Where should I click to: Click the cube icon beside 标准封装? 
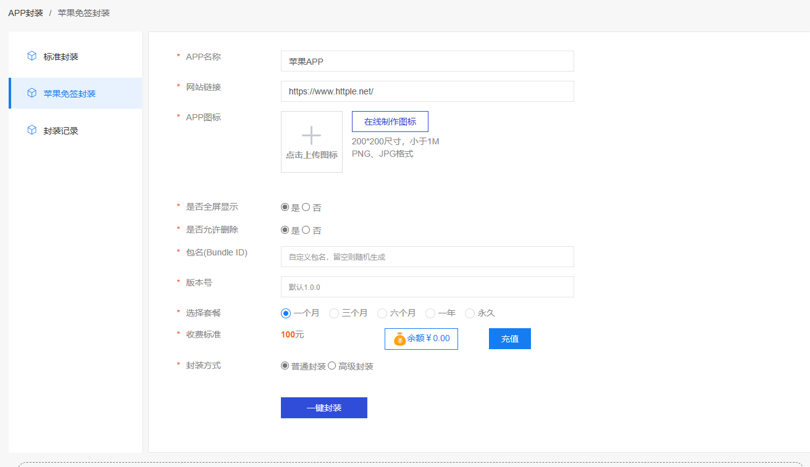point(32,56)
